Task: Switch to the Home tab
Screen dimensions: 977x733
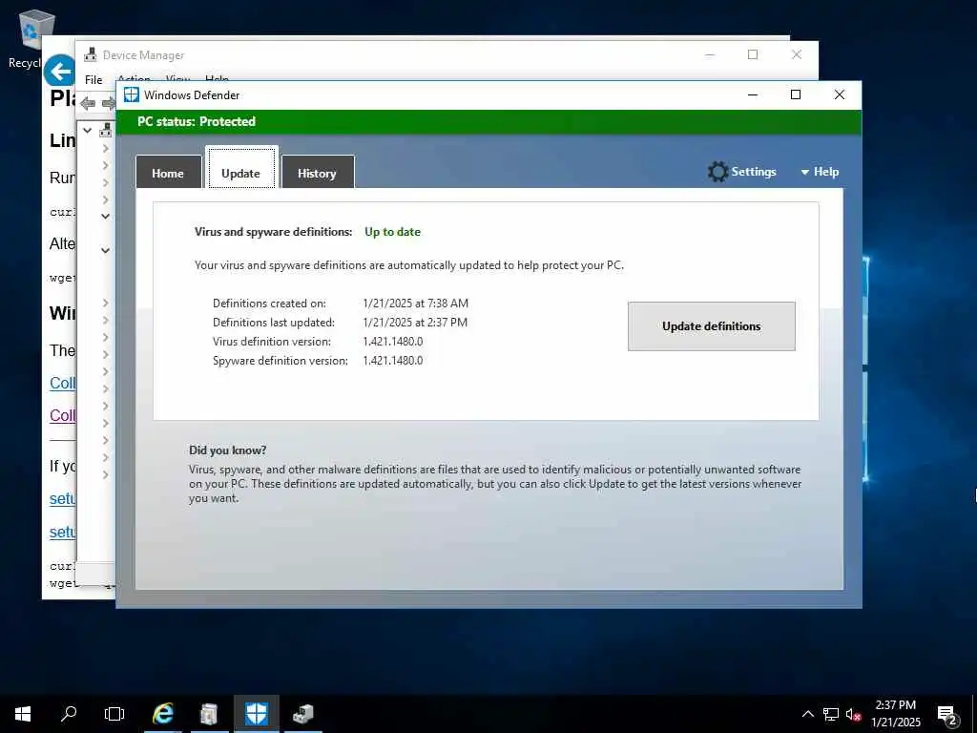Action: [x=168, y=173]
